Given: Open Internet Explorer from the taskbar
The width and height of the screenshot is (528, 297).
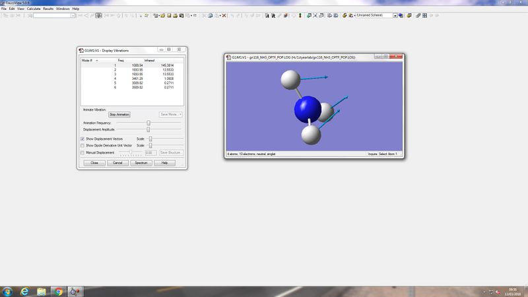Looking at the screenshot, I should (x=24, y=292).
